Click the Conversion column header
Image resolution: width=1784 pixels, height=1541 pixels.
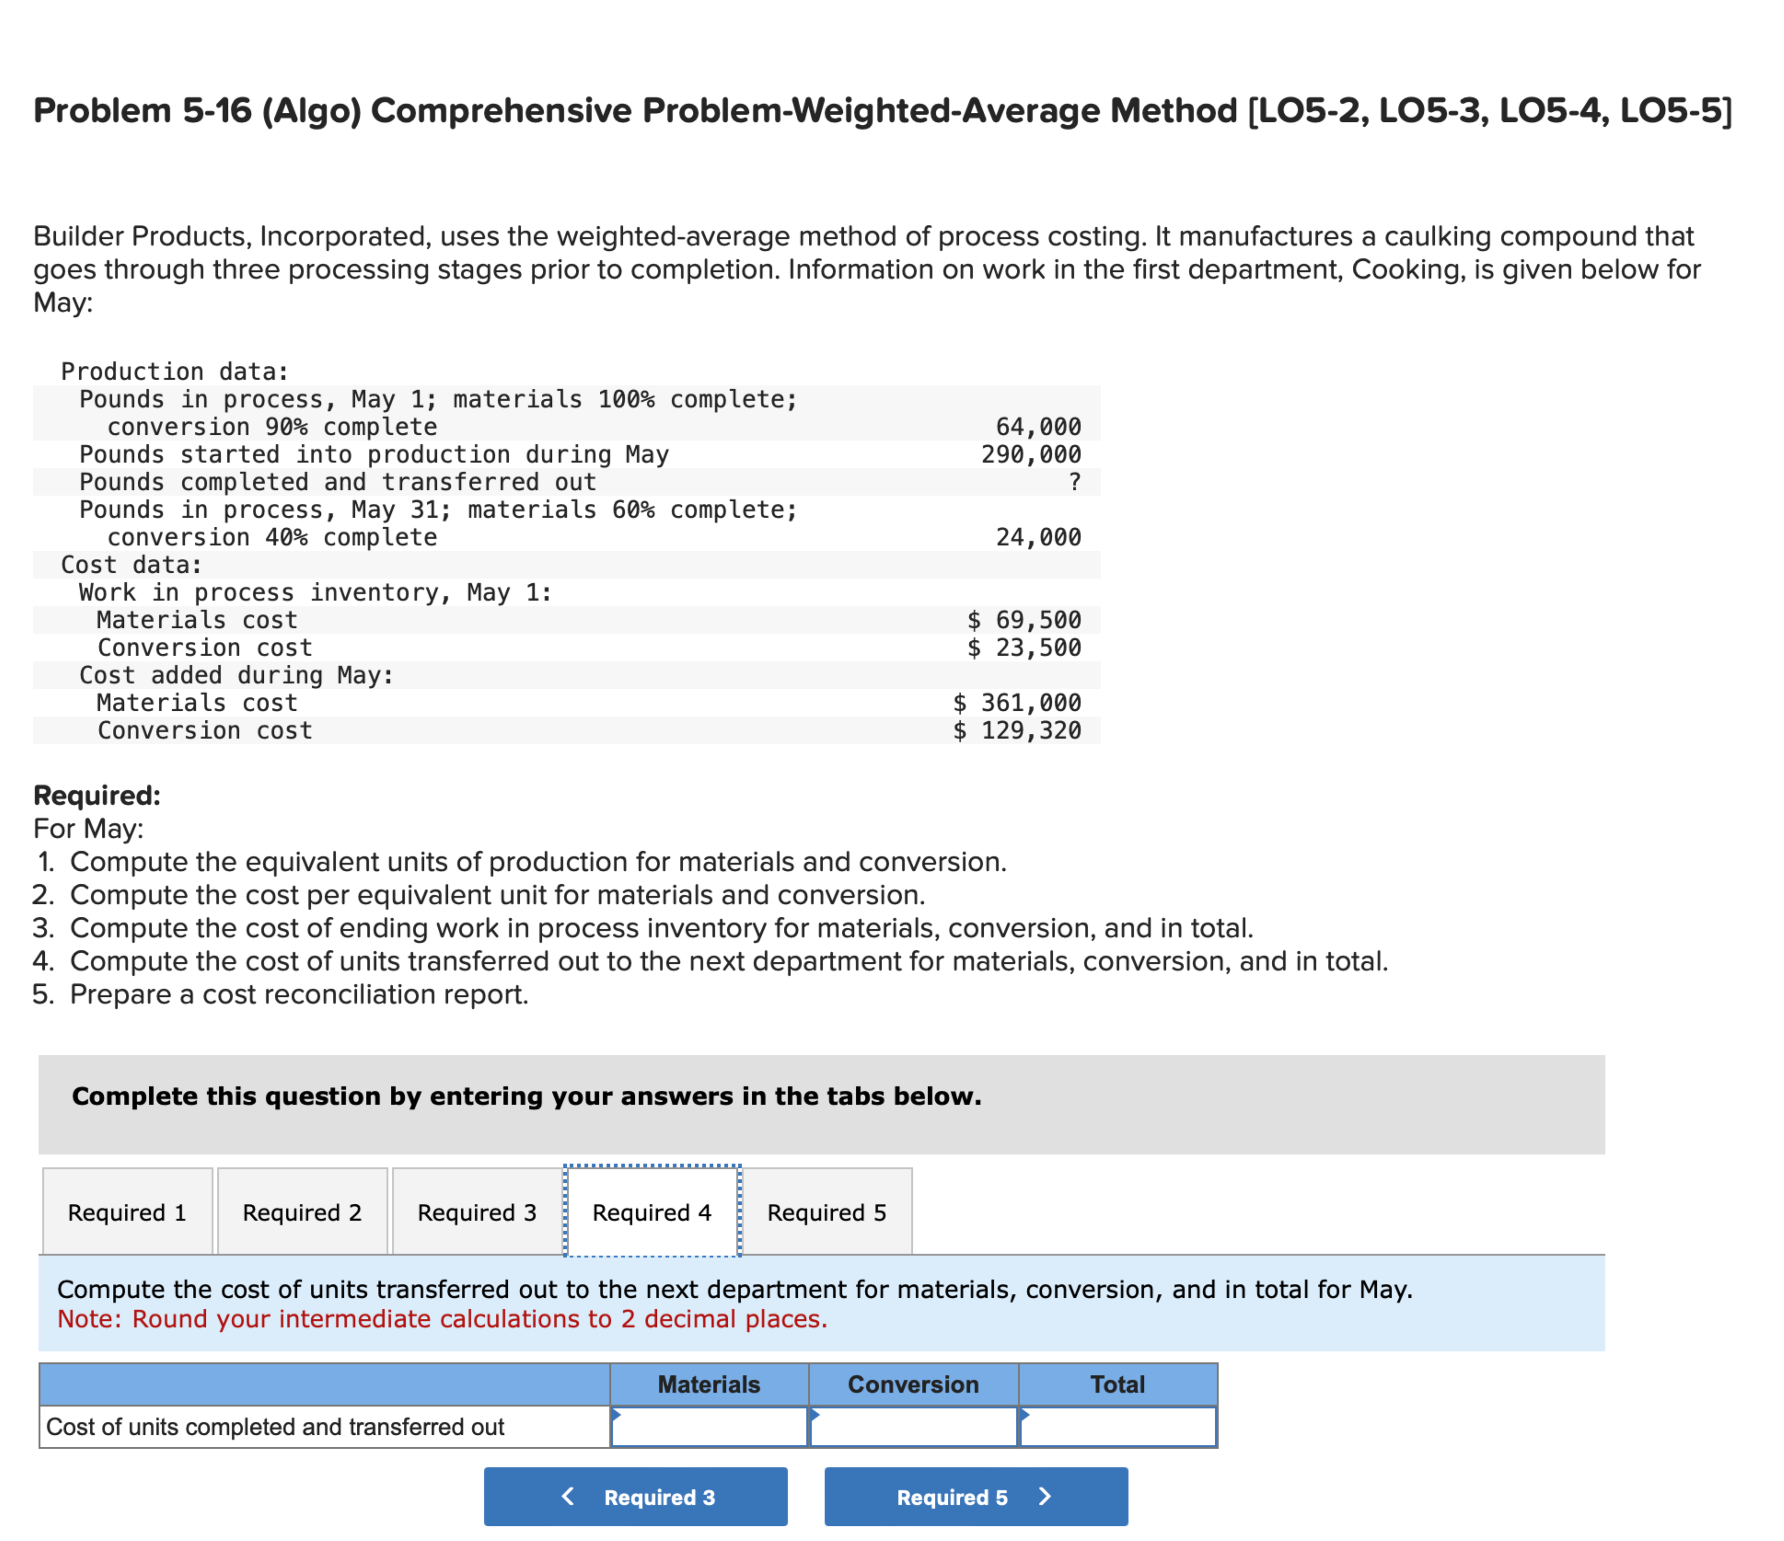point(913,1385)
